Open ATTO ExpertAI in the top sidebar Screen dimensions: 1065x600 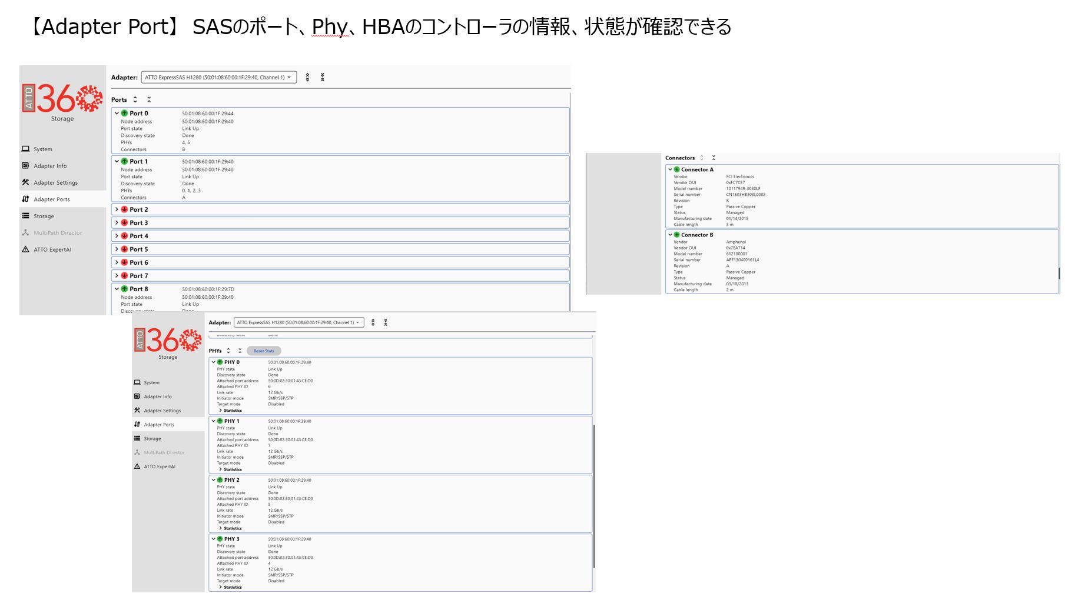(x=52, y=250)
